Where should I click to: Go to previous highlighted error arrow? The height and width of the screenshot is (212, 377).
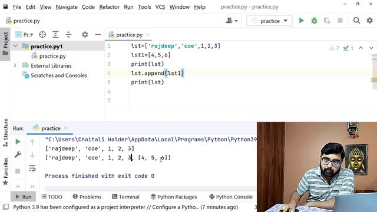[x=361, y=48]
